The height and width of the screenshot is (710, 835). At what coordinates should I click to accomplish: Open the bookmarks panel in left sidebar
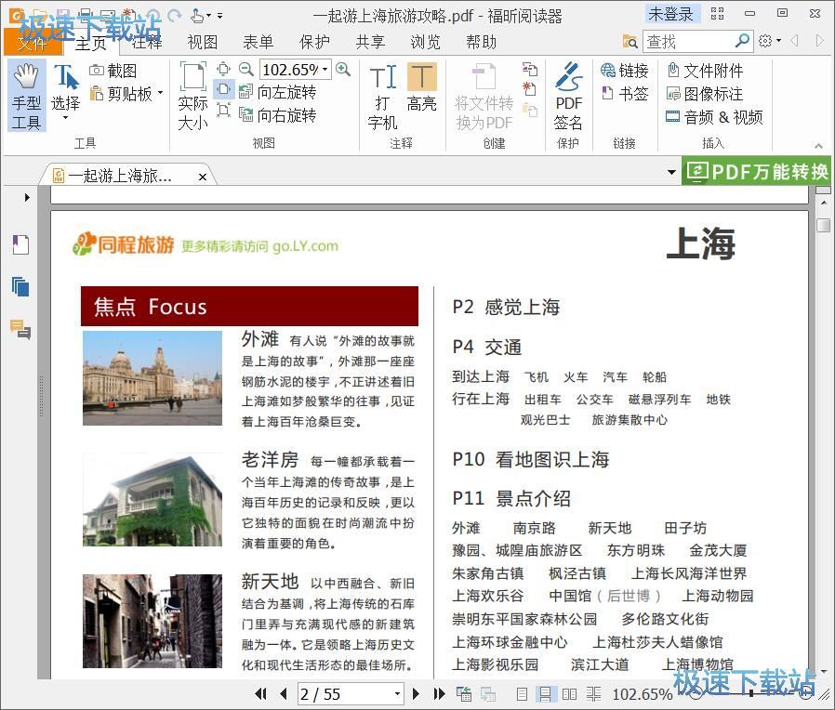coord(20,244)
